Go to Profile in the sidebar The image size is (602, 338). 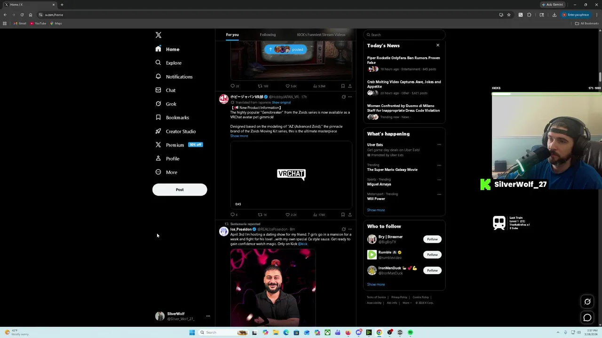click(x=167, y=159)
